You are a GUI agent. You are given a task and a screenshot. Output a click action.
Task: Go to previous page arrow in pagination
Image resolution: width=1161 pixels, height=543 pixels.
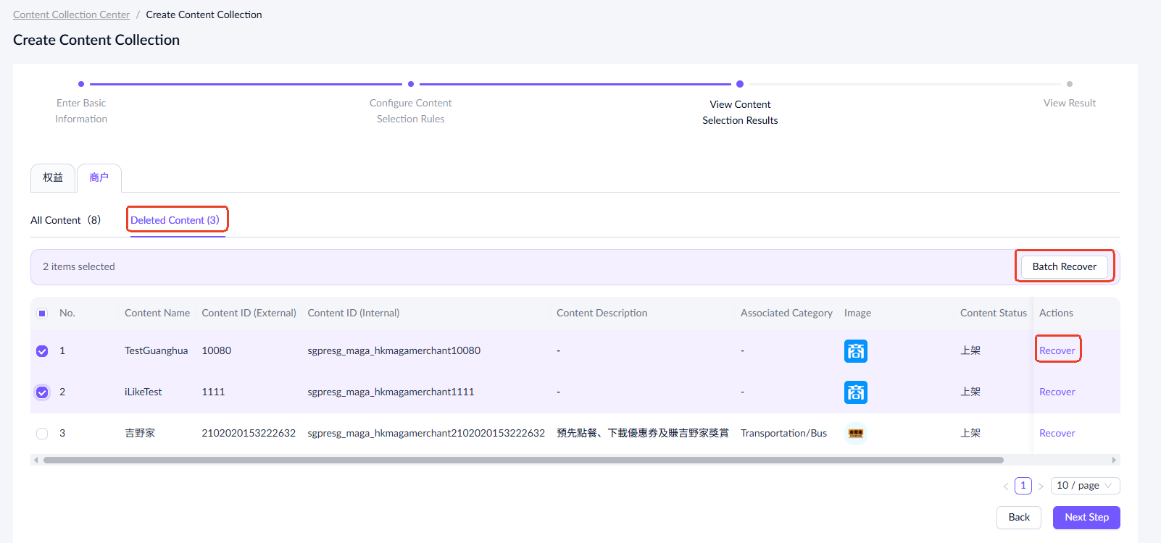1005,486
